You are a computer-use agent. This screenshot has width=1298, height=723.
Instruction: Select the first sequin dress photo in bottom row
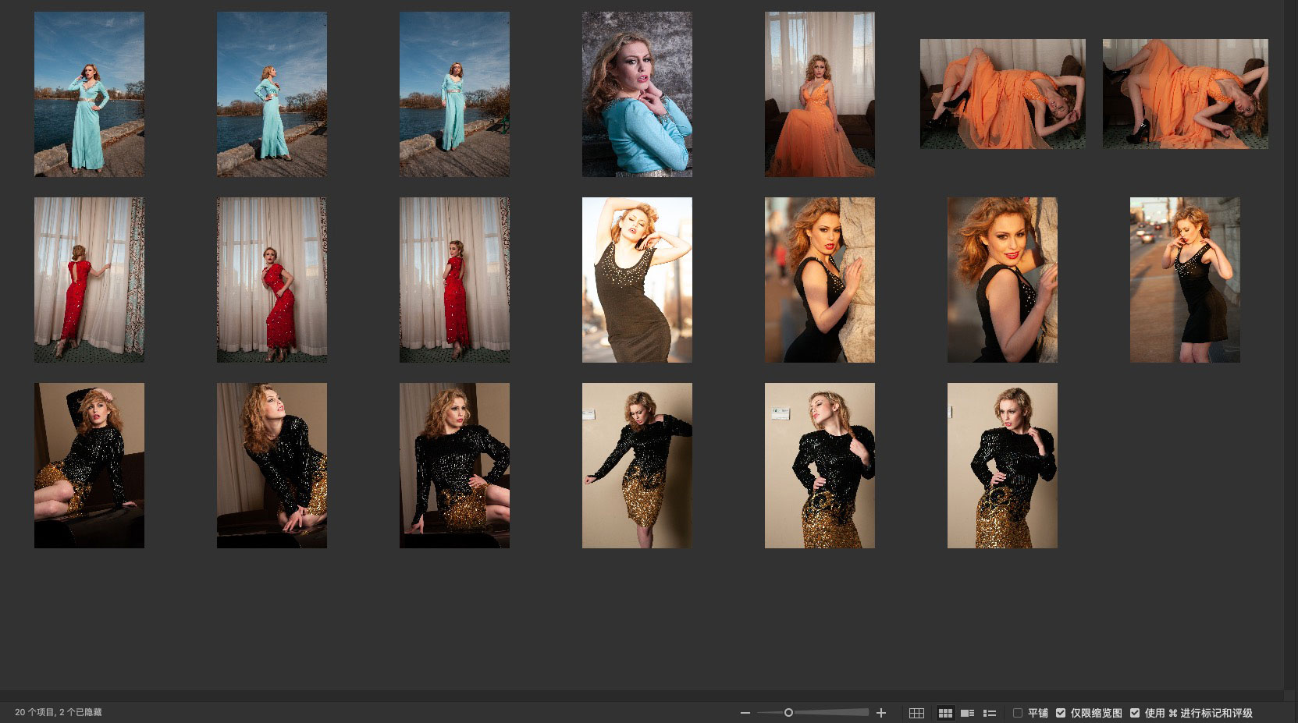click(x=89, y=465)
